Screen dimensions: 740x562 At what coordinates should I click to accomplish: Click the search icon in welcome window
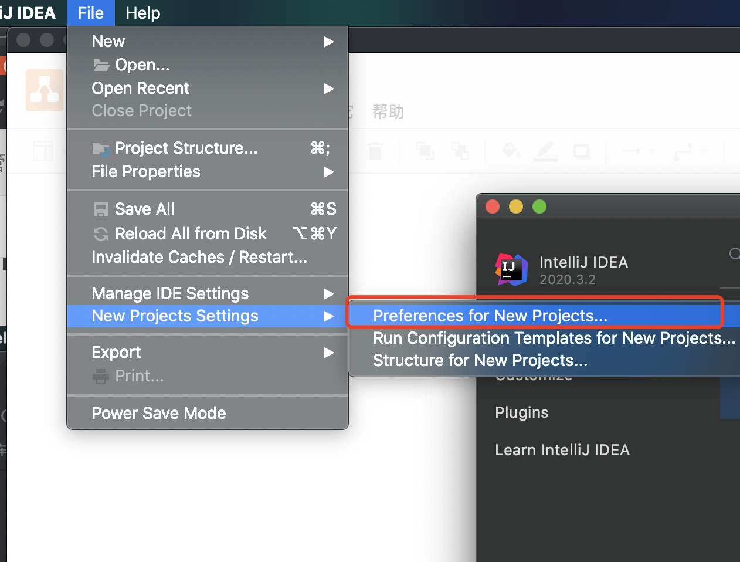pyautogui.click(x=735, y=253)
